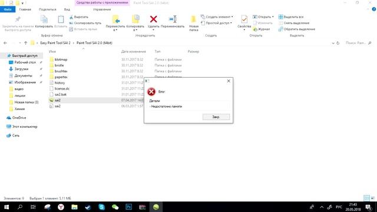The image size is (377, 212).
Task: Switch to the Manage (Управление) tab
Action: [102, 9]
